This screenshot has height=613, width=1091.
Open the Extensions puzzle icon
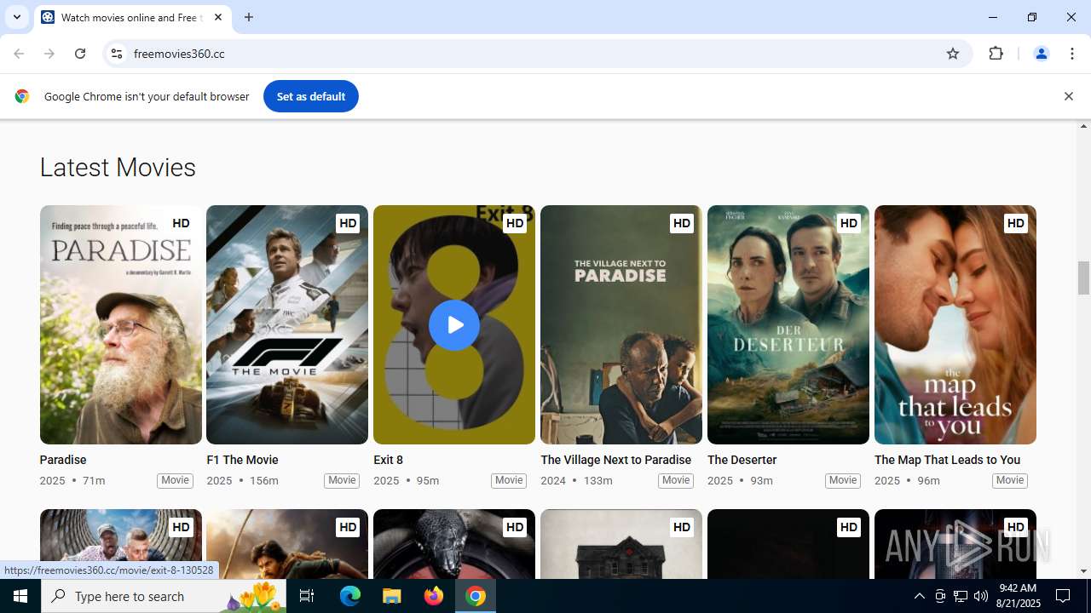996,54
